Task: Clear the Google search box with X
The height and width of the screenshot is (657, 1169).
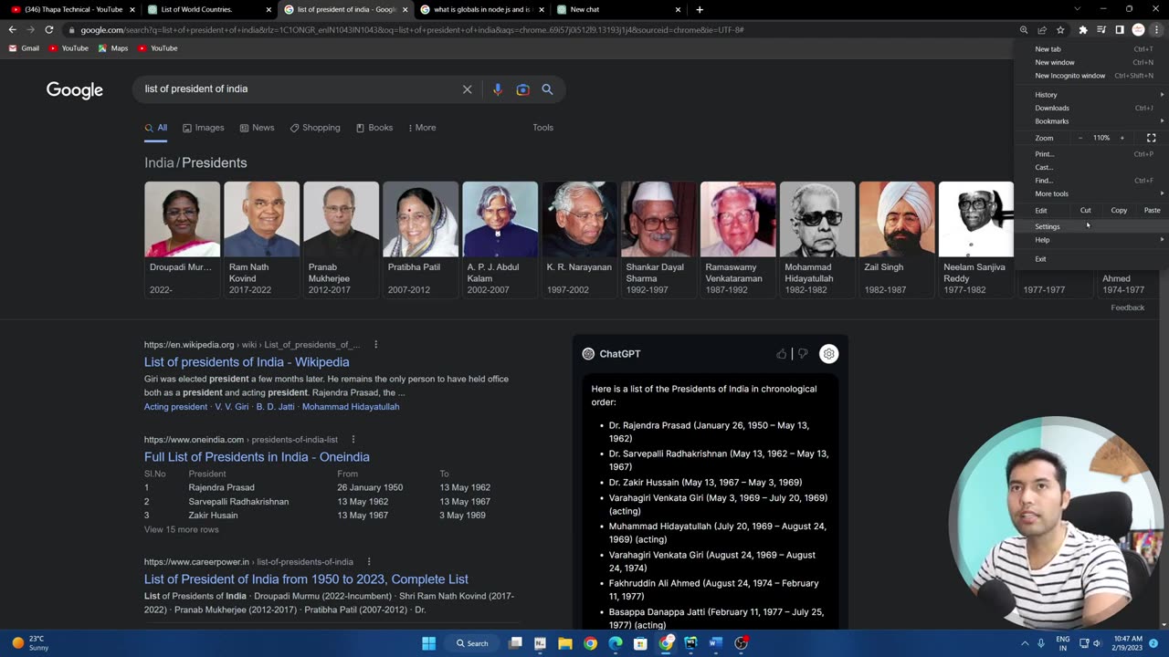Action: coord(467,89)
